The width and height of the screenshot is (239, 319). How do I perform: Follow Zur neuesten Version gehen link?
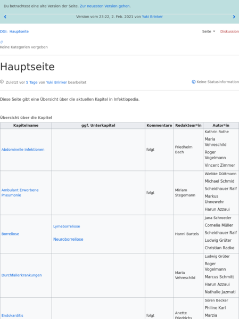(104, 6)
